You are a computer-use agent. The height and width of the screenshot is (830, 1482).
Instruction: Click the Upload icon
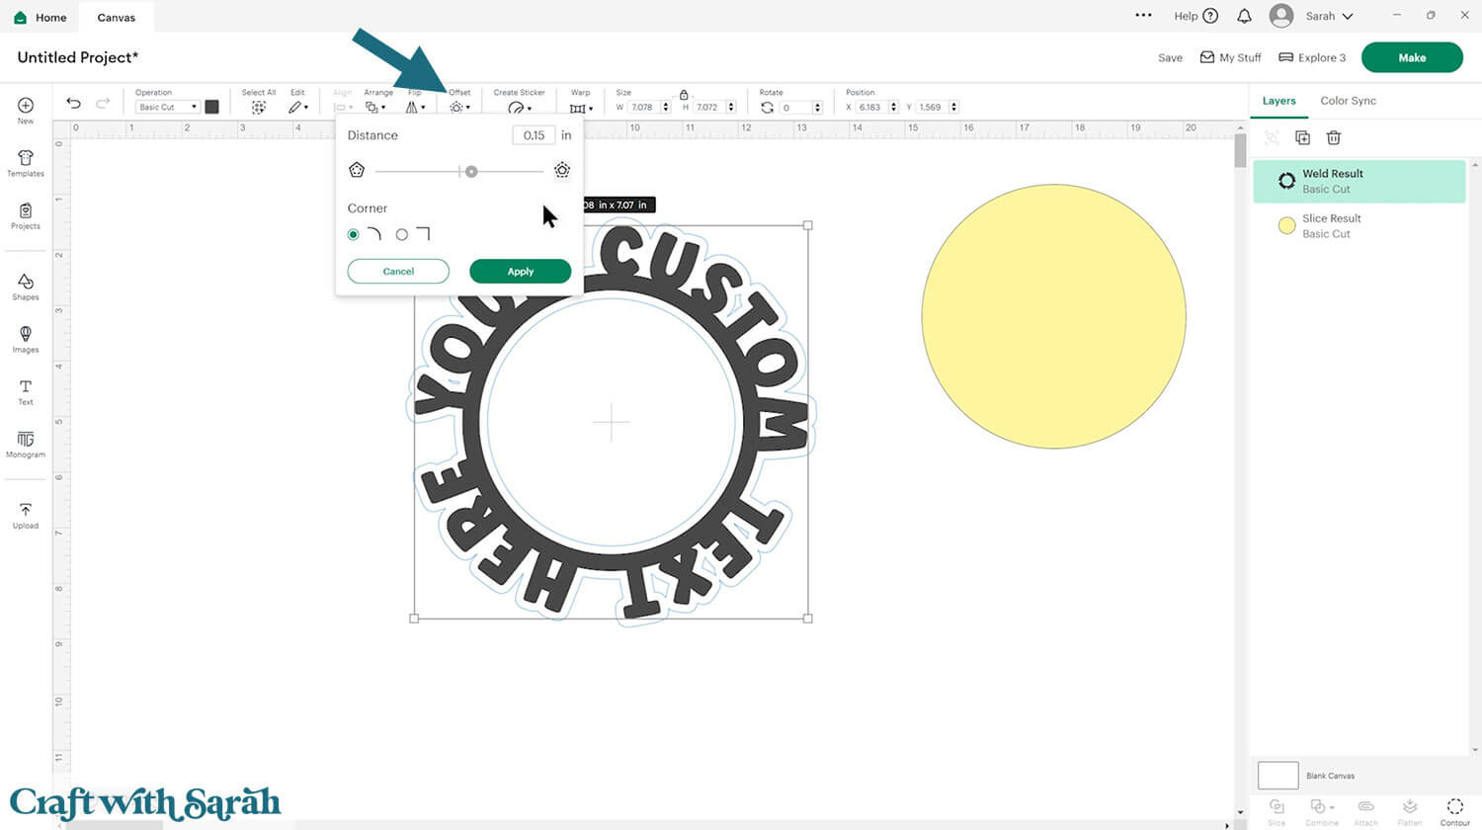click(26, 515)
